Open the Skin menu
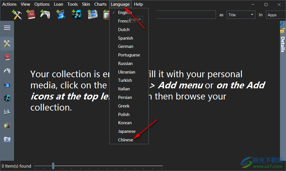Viewport: 286px width, 171px height. [x=86, y=4]
